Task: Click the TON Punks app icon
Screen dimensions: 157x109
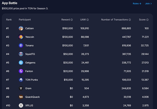Action: pyautogui.click(x=21, y=80)
